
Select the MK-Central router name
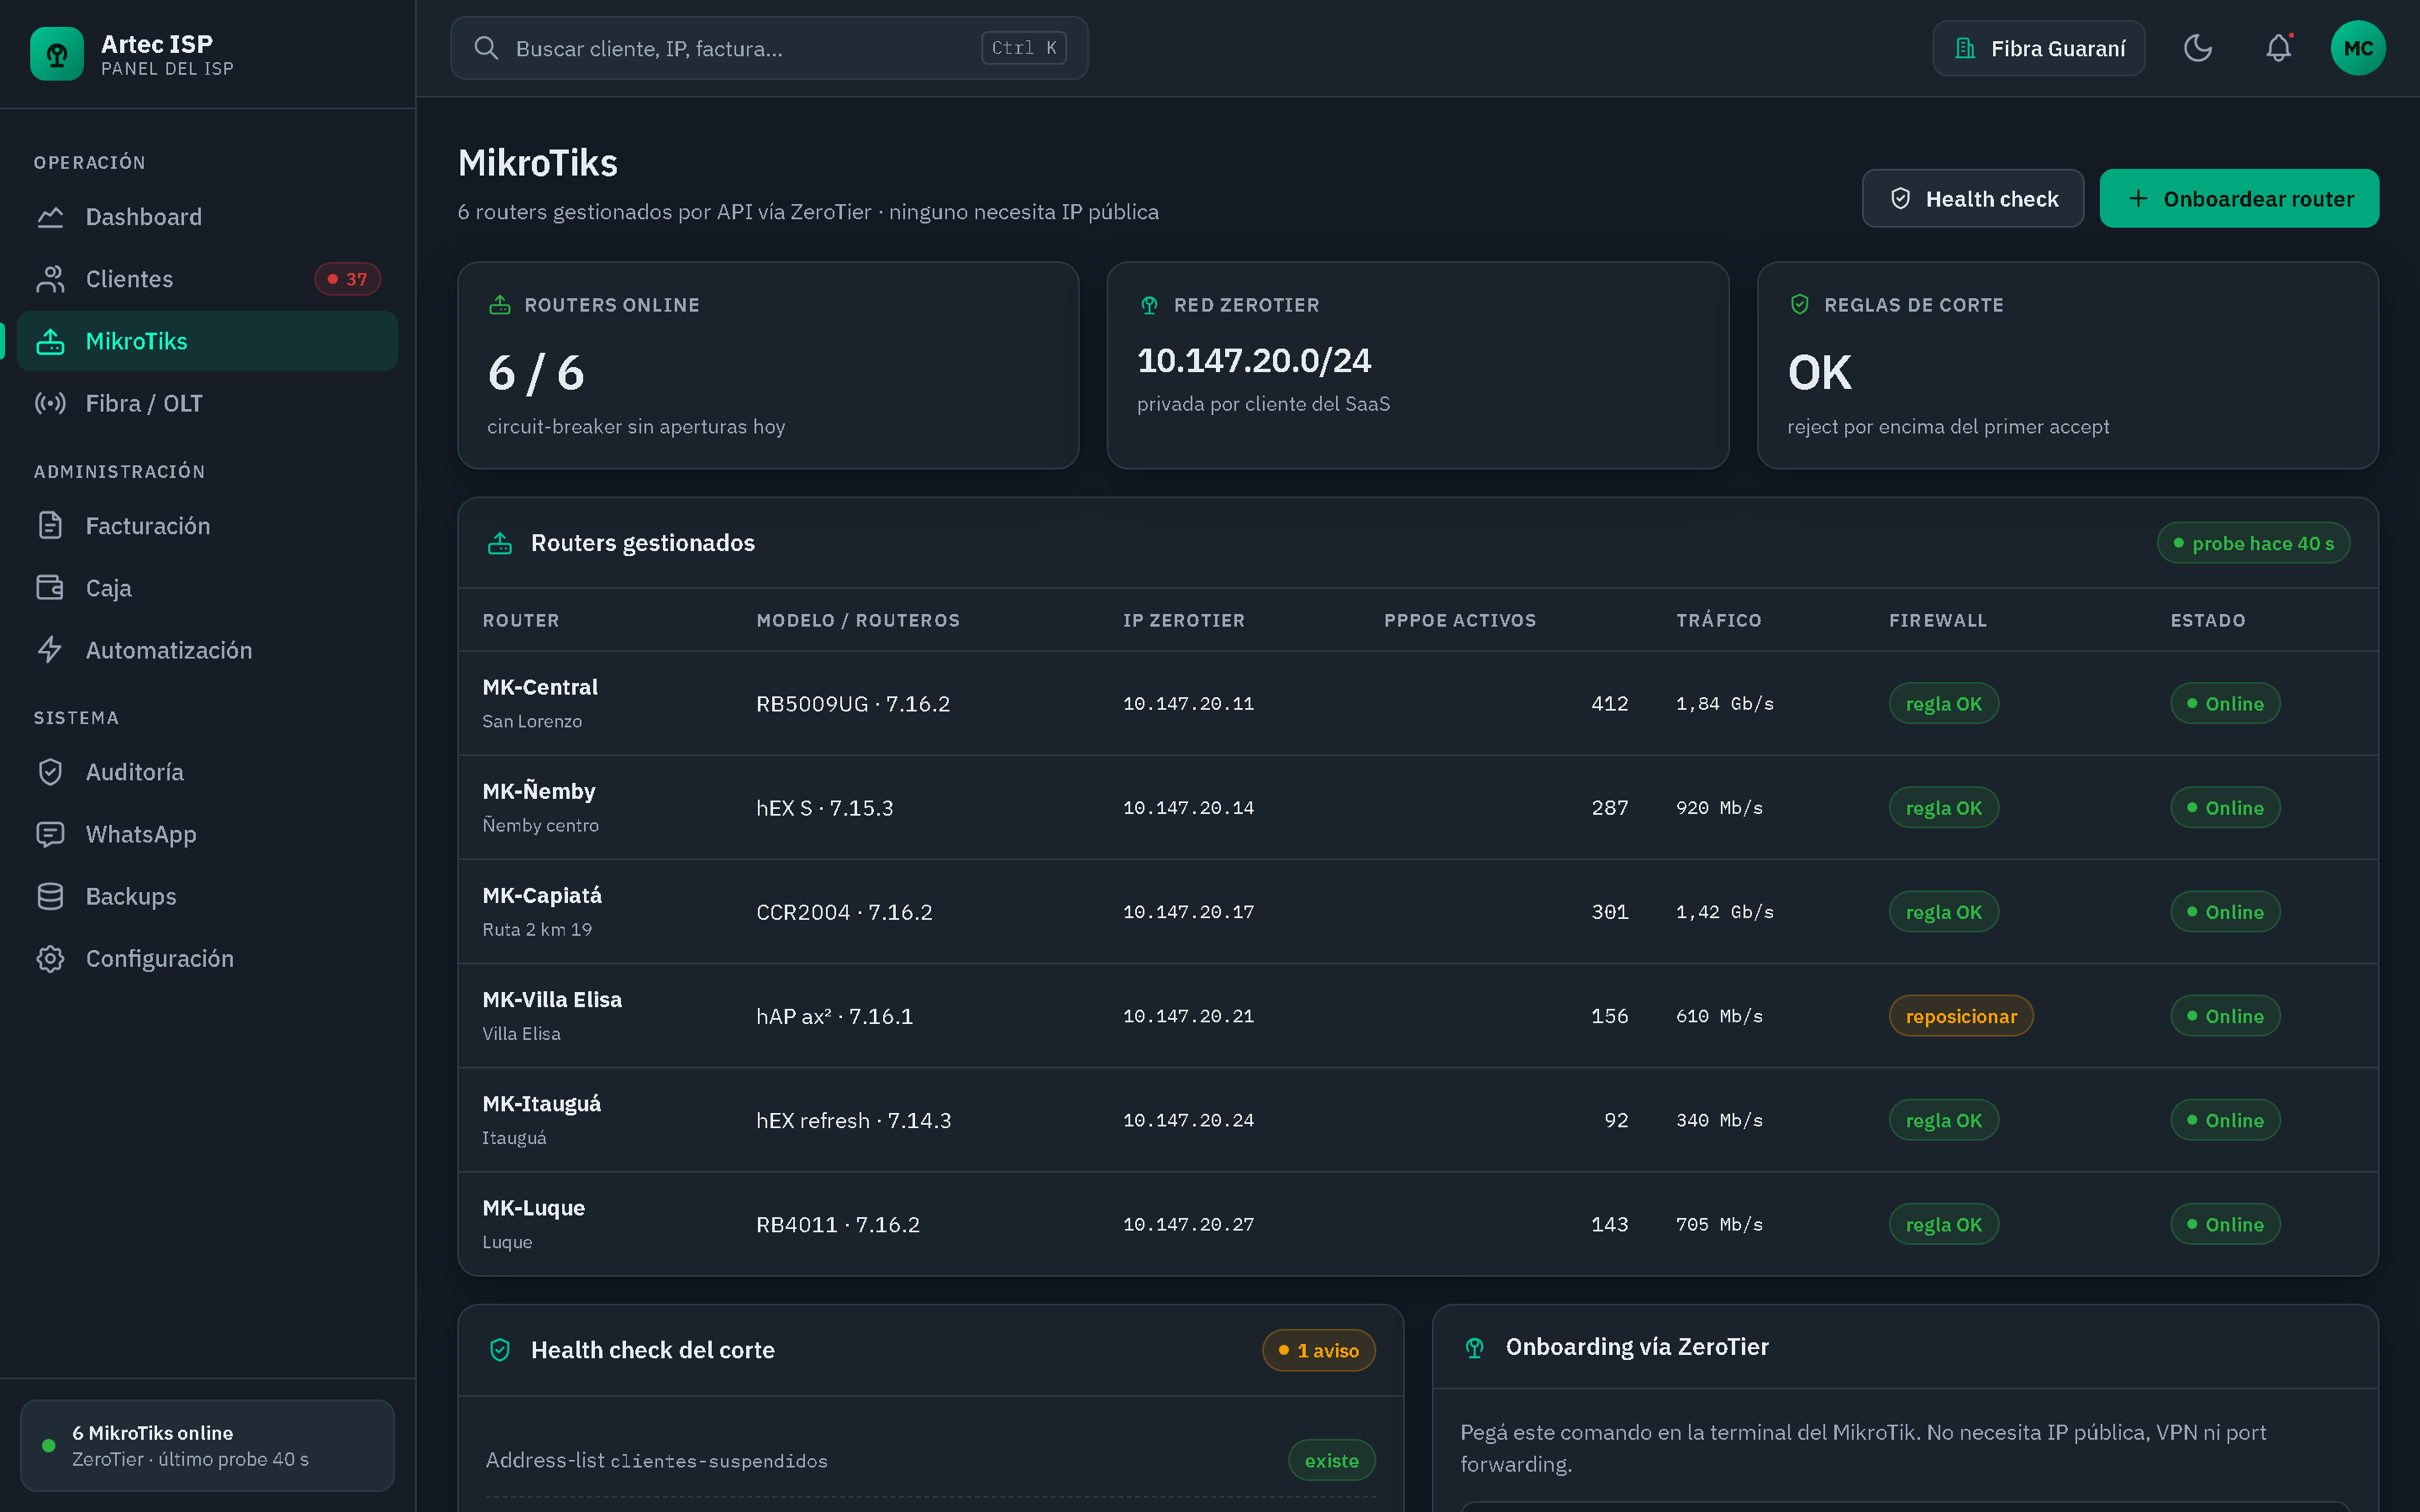(540, 687)
